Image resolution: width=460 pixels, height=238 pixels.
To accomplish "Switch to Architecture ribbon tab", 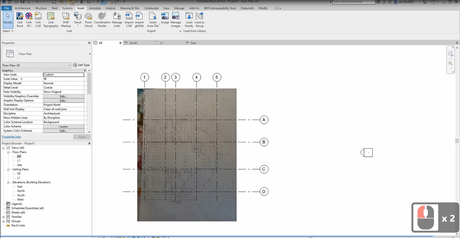I will point(22,8).
